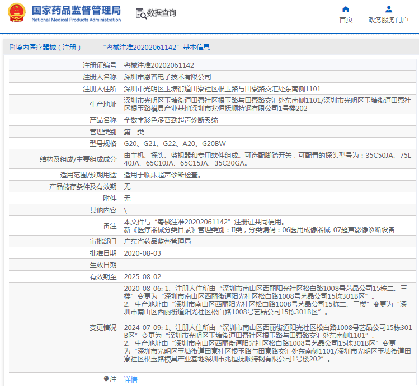Click 首页 menu label

pyautogui.click(x=346, y=20)
